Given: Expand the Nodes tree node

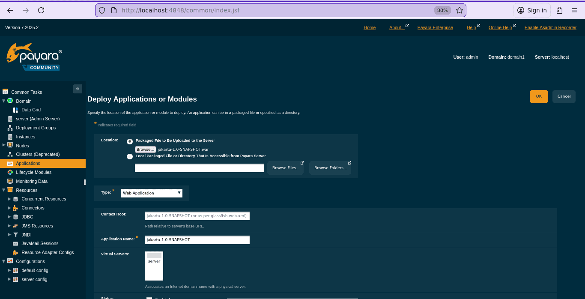Looking at the screenshot, I should click(4, 145).
